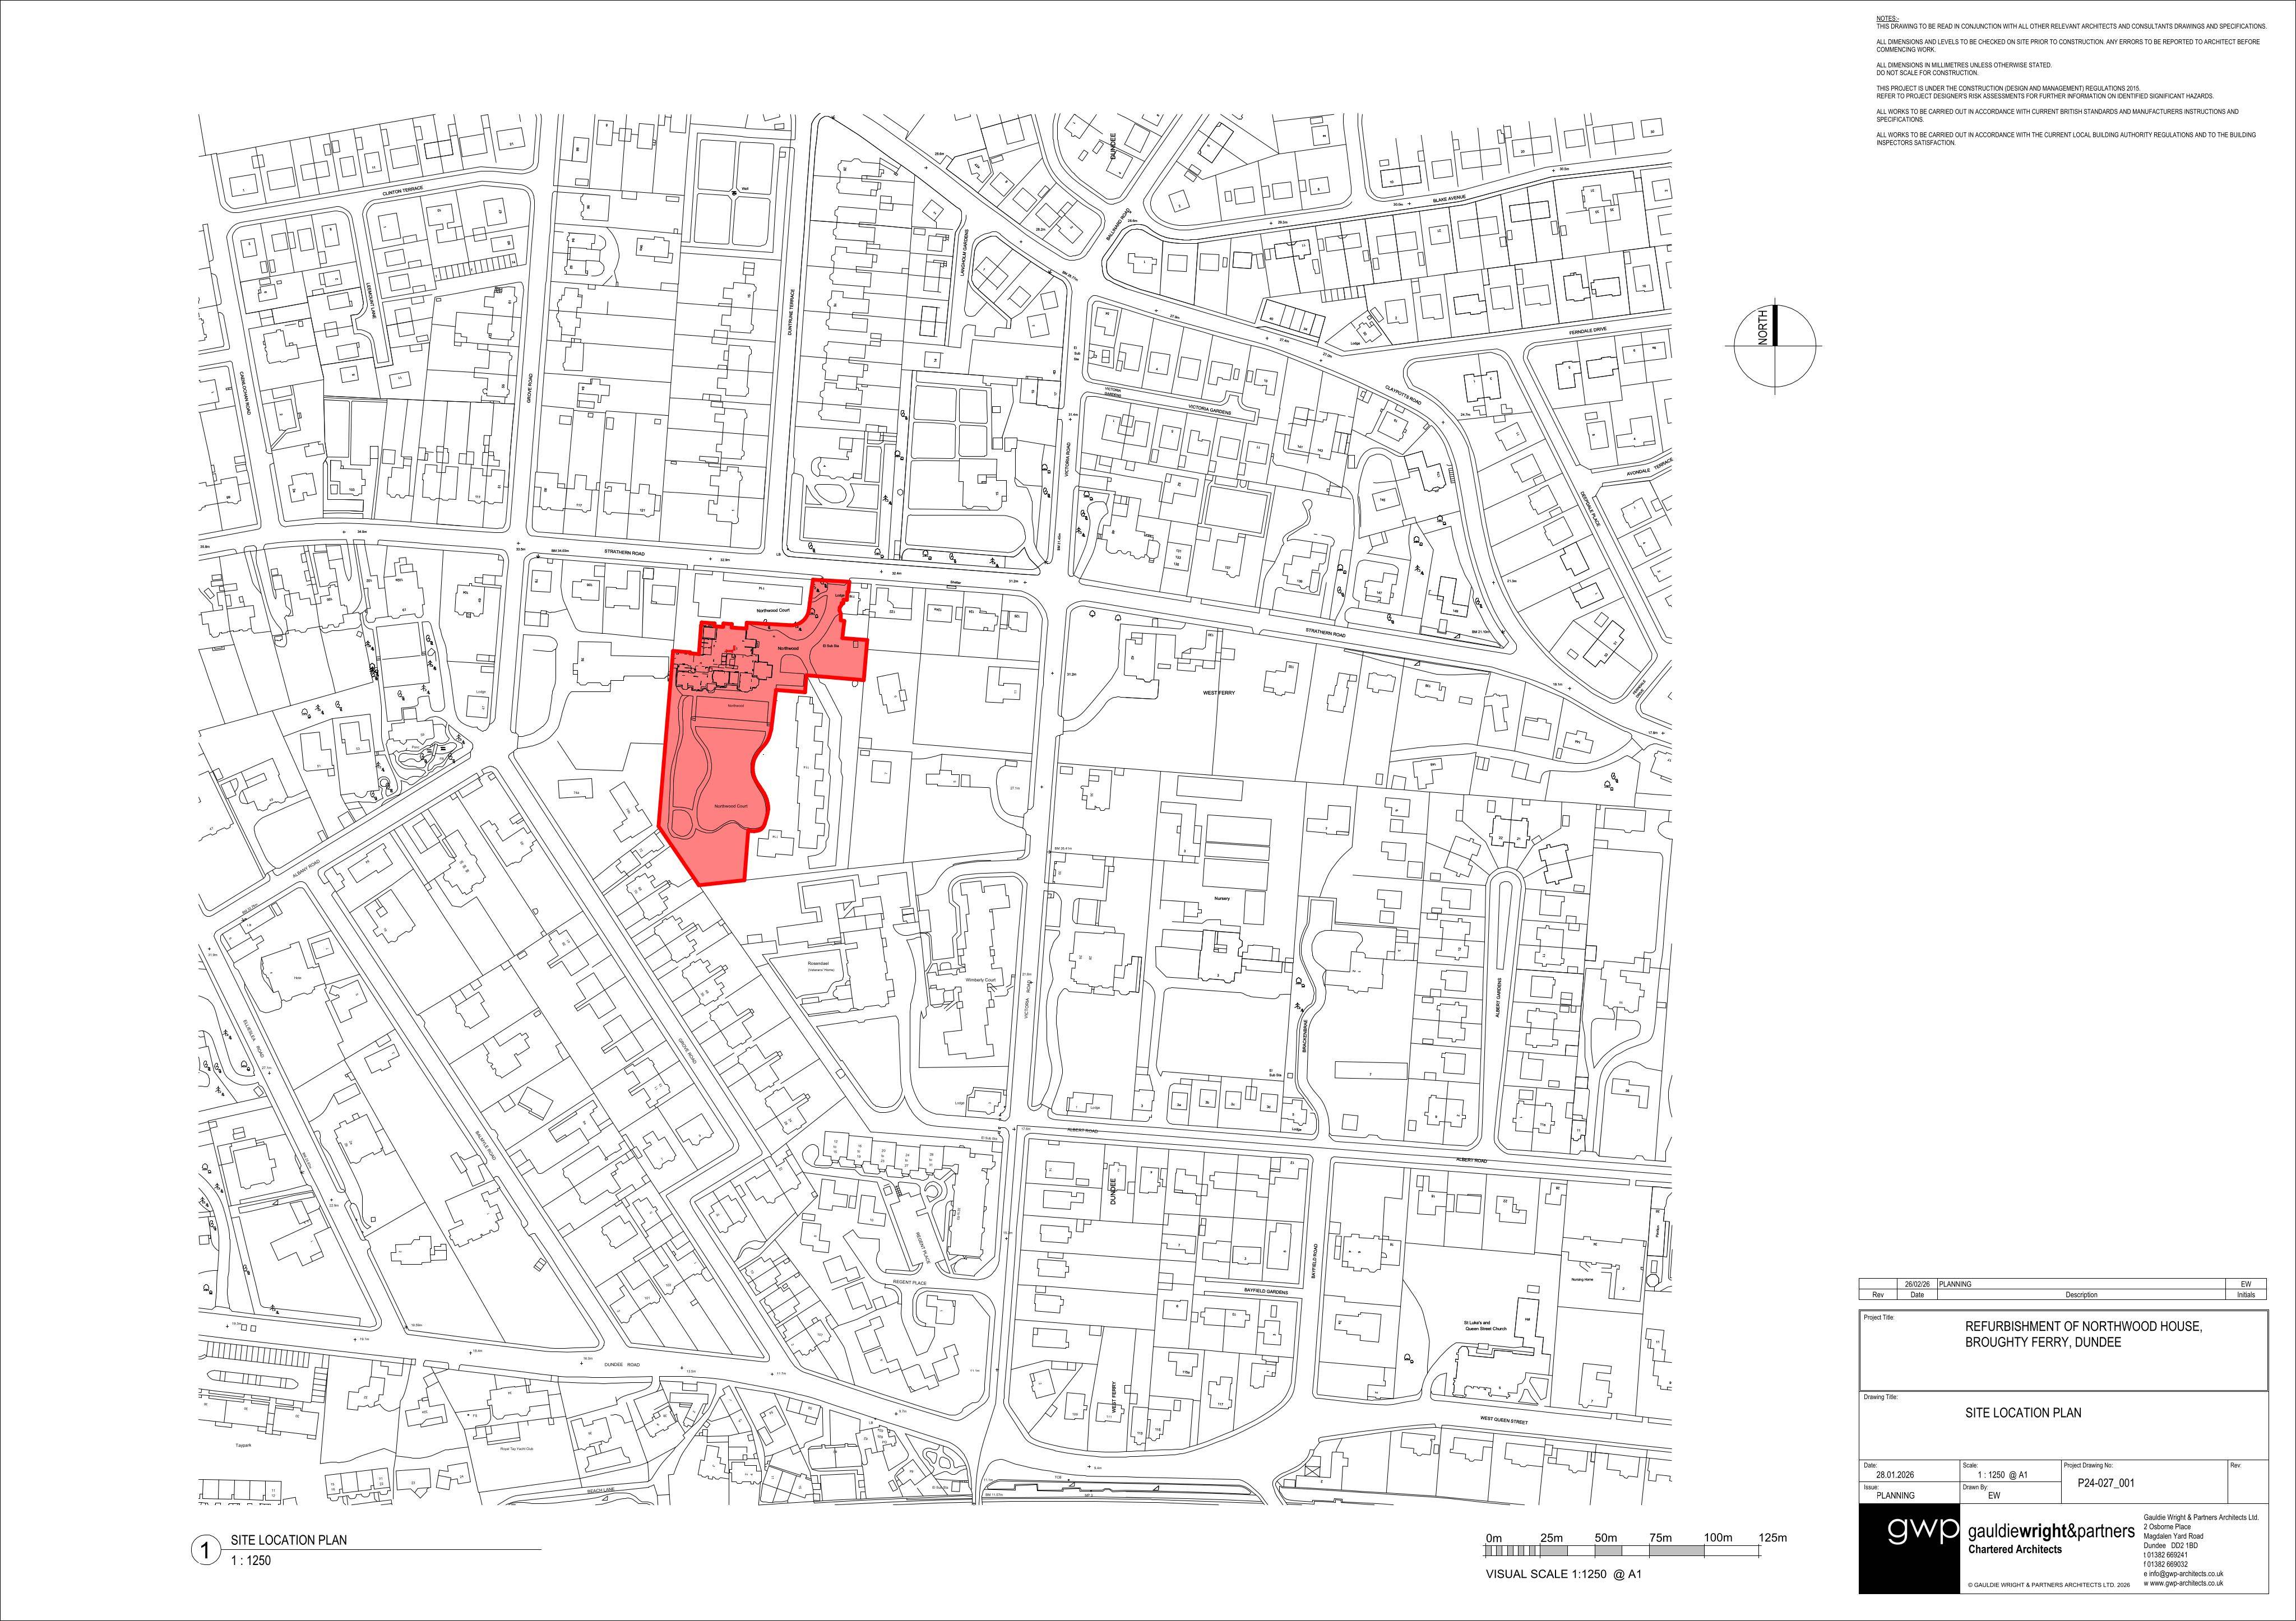Click the info@gwp-architects.co.uk email address

2186,1573
